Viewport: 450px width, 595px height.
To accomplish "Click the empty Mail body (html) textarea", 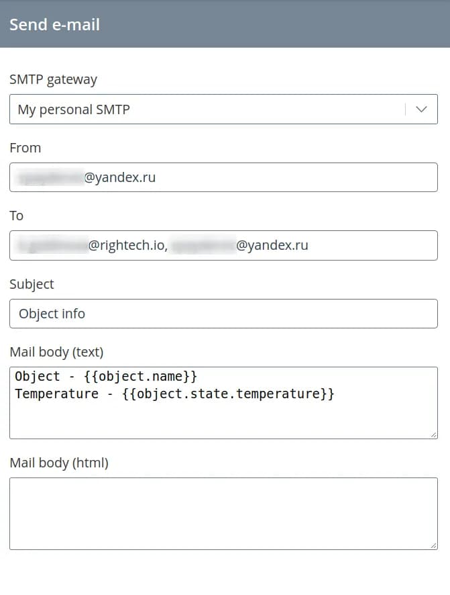I will 223,513.
